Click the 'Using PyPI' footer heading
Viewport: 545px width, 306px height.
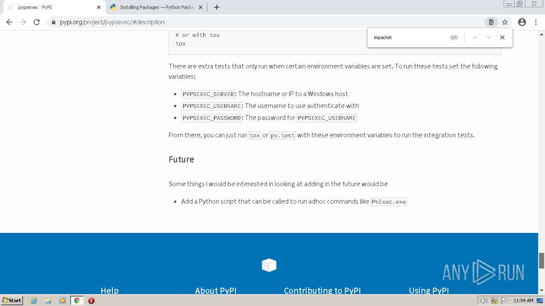(429, 291)
